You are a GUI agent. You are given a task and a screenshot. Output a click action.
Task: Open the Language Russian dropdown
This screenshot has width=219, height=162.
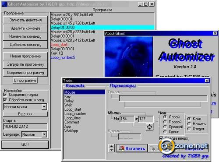tap(44, 134)
